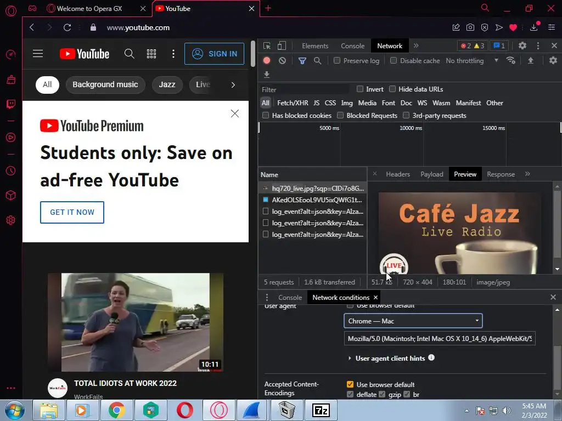Reload the YouTube page
This screenshot has width=562, height=421.
pyautogui.click(x=67, y=27)
